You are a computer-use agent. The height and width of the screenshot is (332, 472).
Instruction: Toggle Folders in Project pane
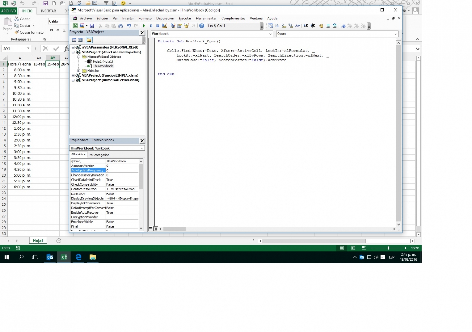click(x=89, y=40)
